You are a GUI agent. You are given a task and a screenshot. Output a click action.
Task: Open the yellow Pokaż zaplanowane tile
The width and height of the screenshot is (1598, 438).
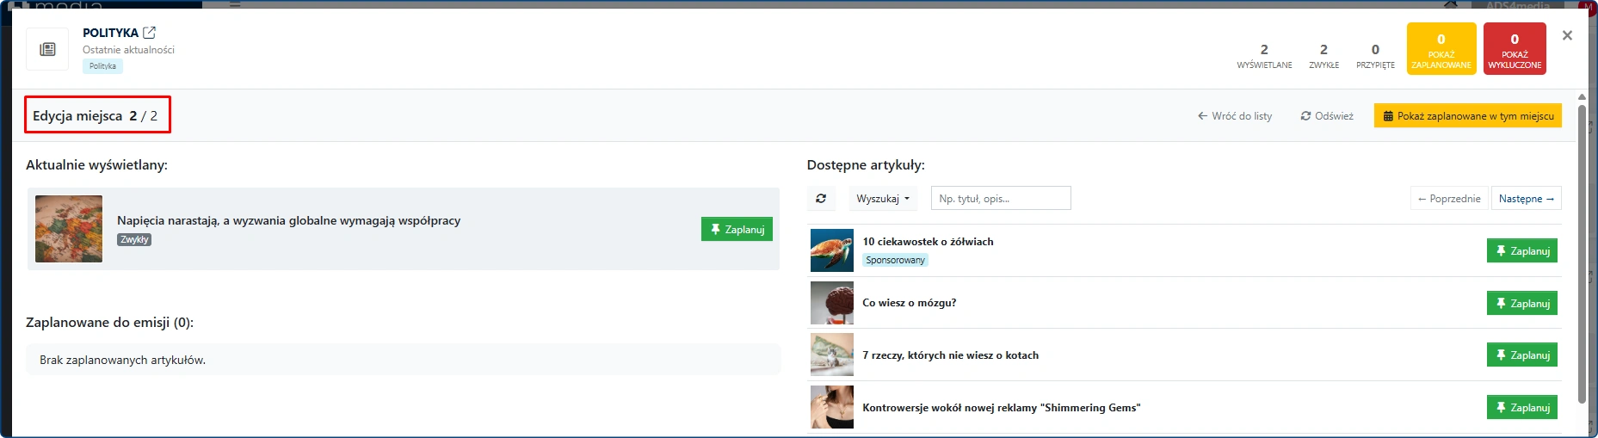(x=1441, y=49)
